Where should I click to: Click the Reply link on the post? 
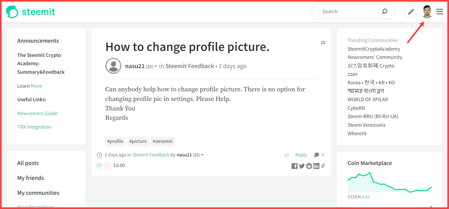pyautogui.click(x=301, y=155)
